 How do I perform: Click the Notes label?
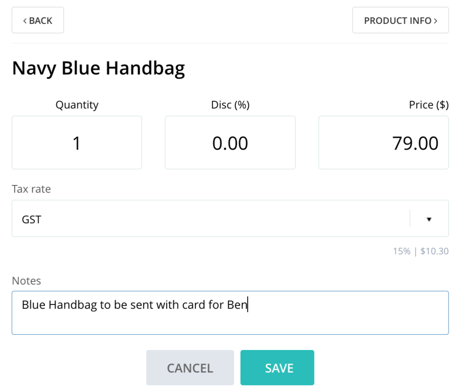[26, 281]
